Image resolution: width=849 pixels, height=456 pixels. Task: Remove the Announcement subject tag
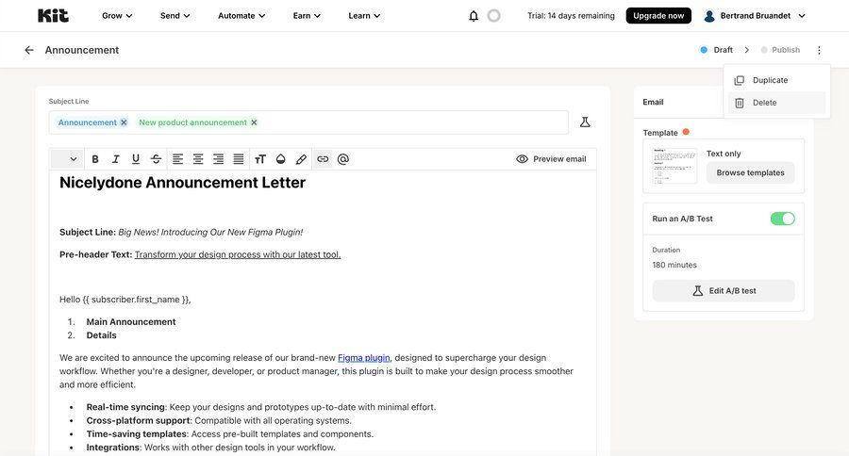tap(124, 122)
